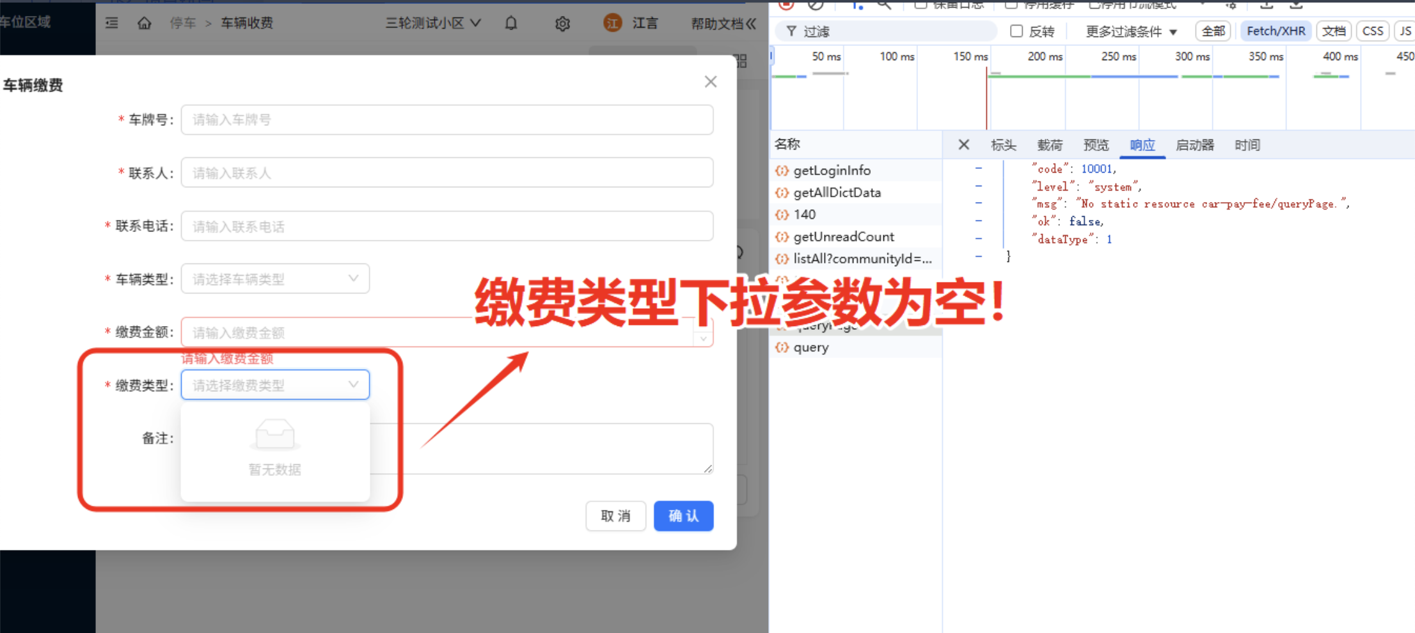Open the 车辆类型 dropdown
The height and width of the screenshot is (633, 1415).
pyautogui.click(x=275, y=278)
